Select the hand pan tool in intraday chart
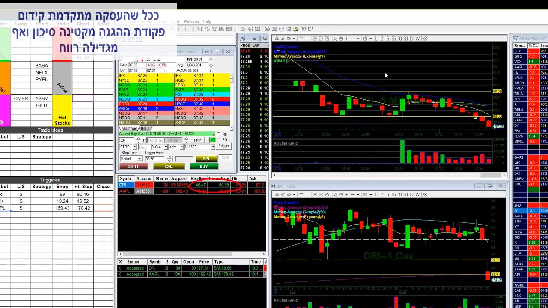The image size is (548, 308). (x=341, y=38)
